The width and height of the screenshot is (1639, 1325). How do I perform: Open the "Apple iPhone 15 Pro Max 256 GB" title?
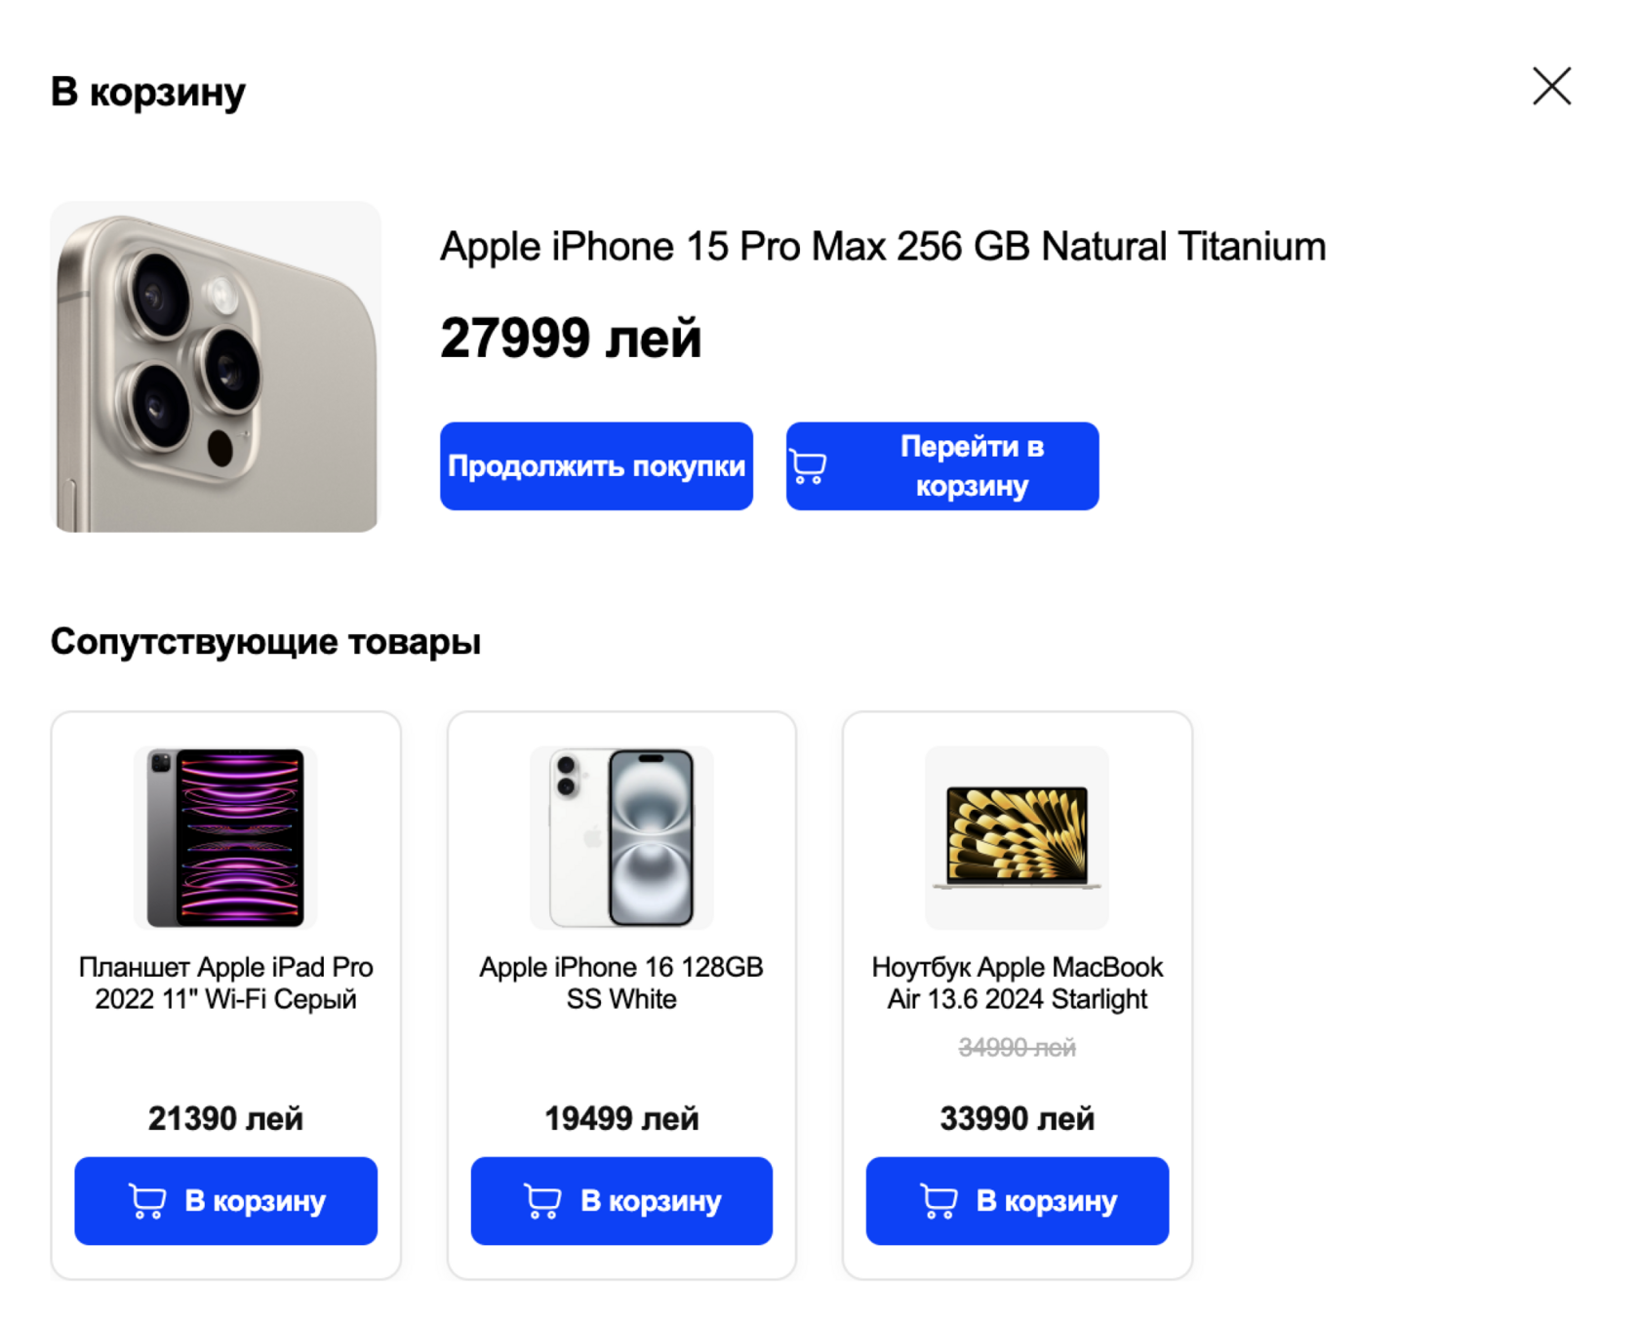[x=882, y=247]
